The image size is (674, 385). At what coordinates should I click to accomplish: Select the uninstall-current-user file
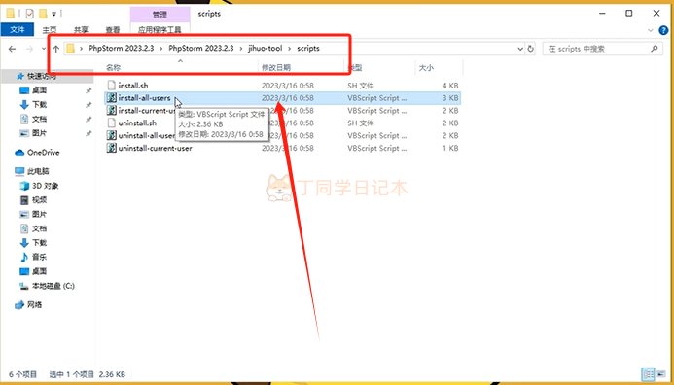155,148
